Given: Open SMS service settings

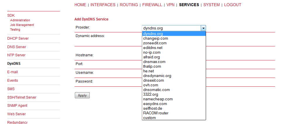Looking at the screenshot, I should 11,89.
